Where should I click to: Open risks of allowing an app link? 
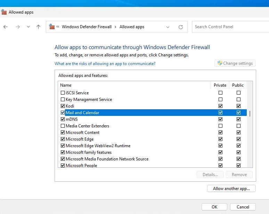[x=105, y=64]
